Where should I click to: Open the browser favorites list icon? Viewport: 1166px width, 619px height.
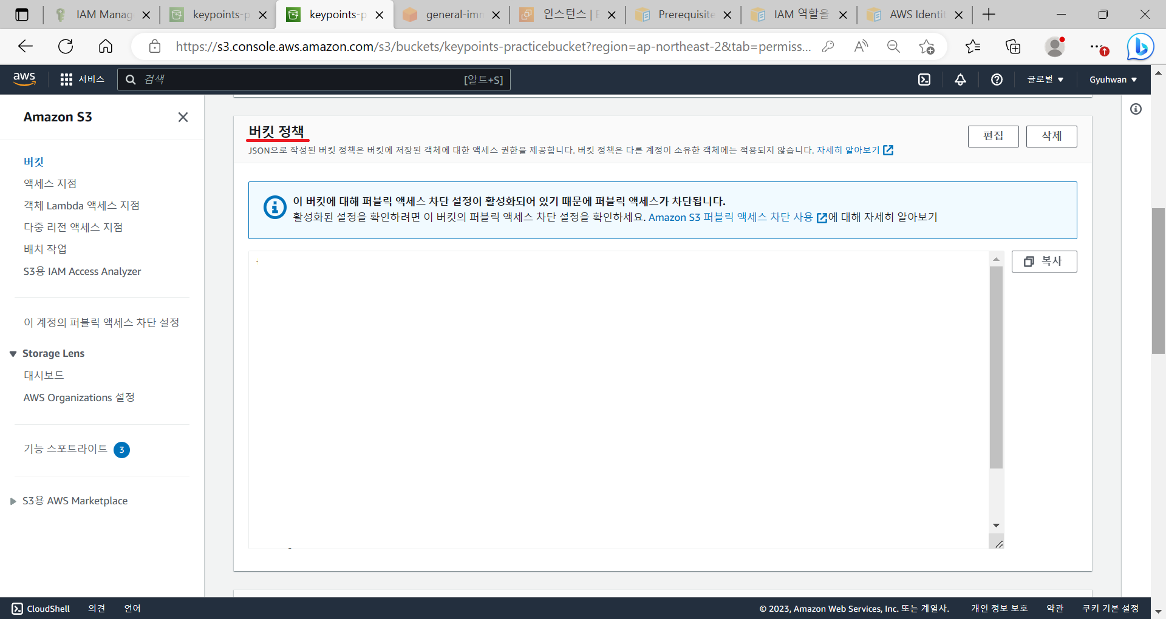pyautogui.click(x=973, y=47)
